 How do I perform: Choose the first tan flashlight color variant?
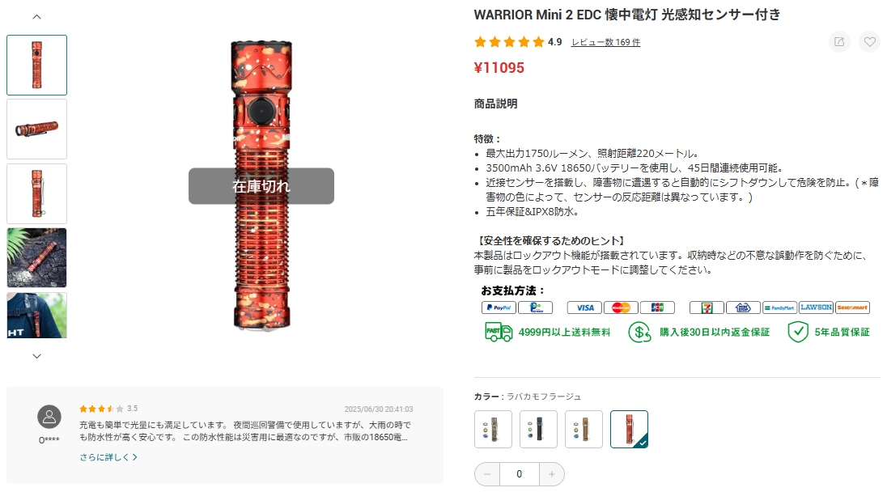pyautogui.click(x=494, y=429)
